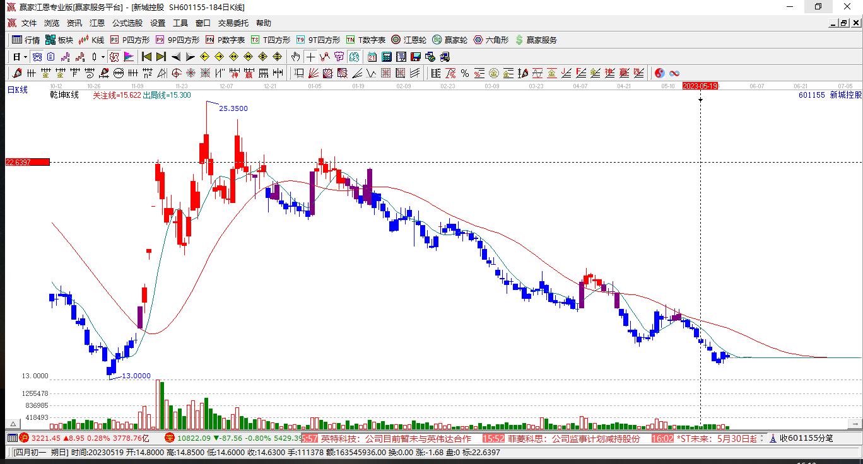Click 关注线=15.622 label
Viewport: 863px width, 464px height.
pyautogui.click(x=117, y=95)
